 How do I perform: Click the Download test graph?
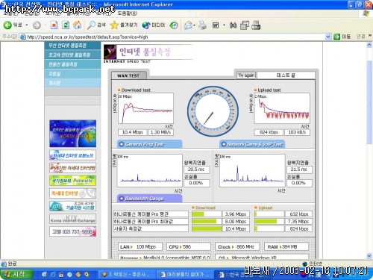point(145,108)
